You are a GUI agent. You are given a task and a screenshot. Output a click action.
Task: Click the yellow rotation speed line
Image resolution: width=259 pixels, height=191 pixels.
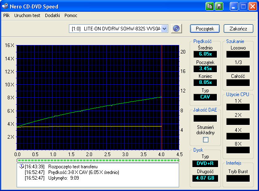[89, 127]
